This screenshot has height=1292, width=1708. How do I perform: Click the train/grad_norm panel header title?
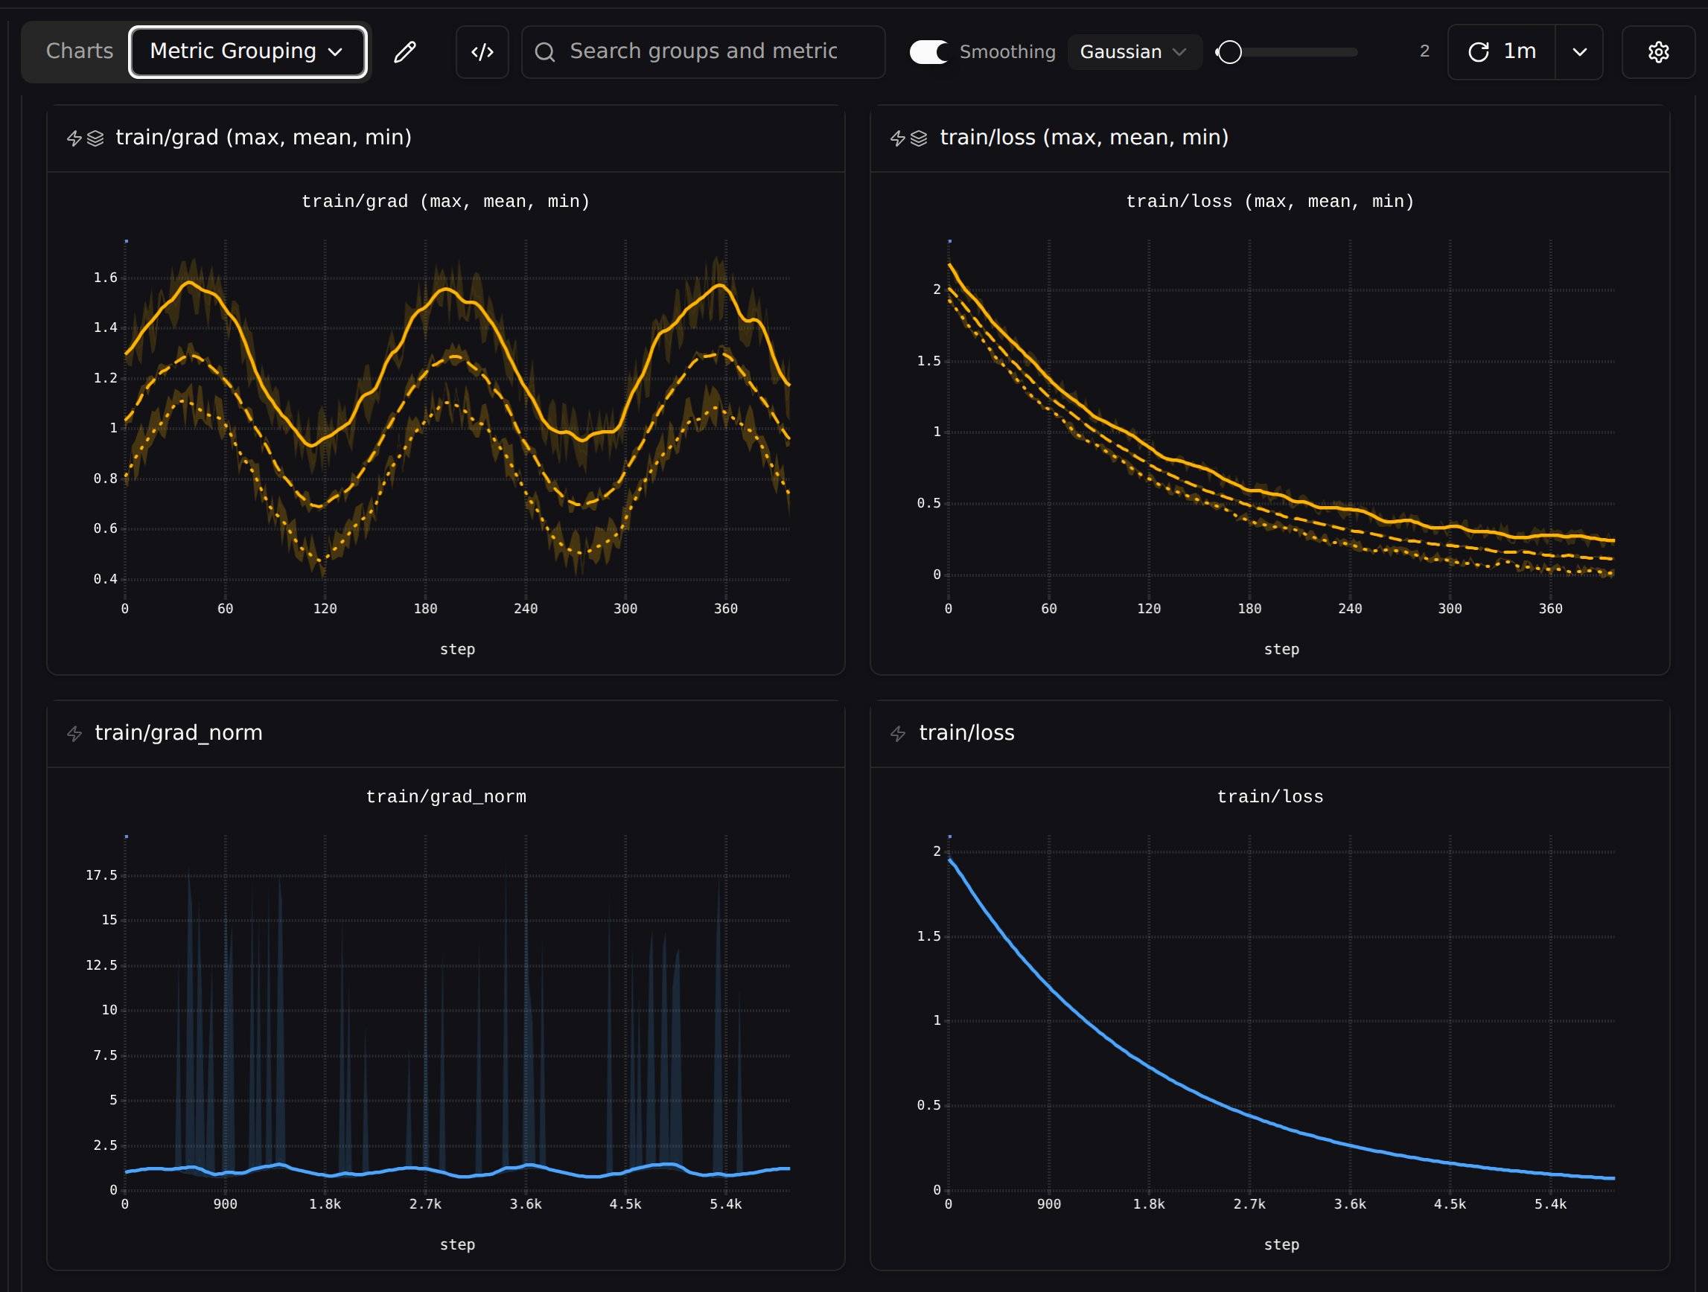179,733
